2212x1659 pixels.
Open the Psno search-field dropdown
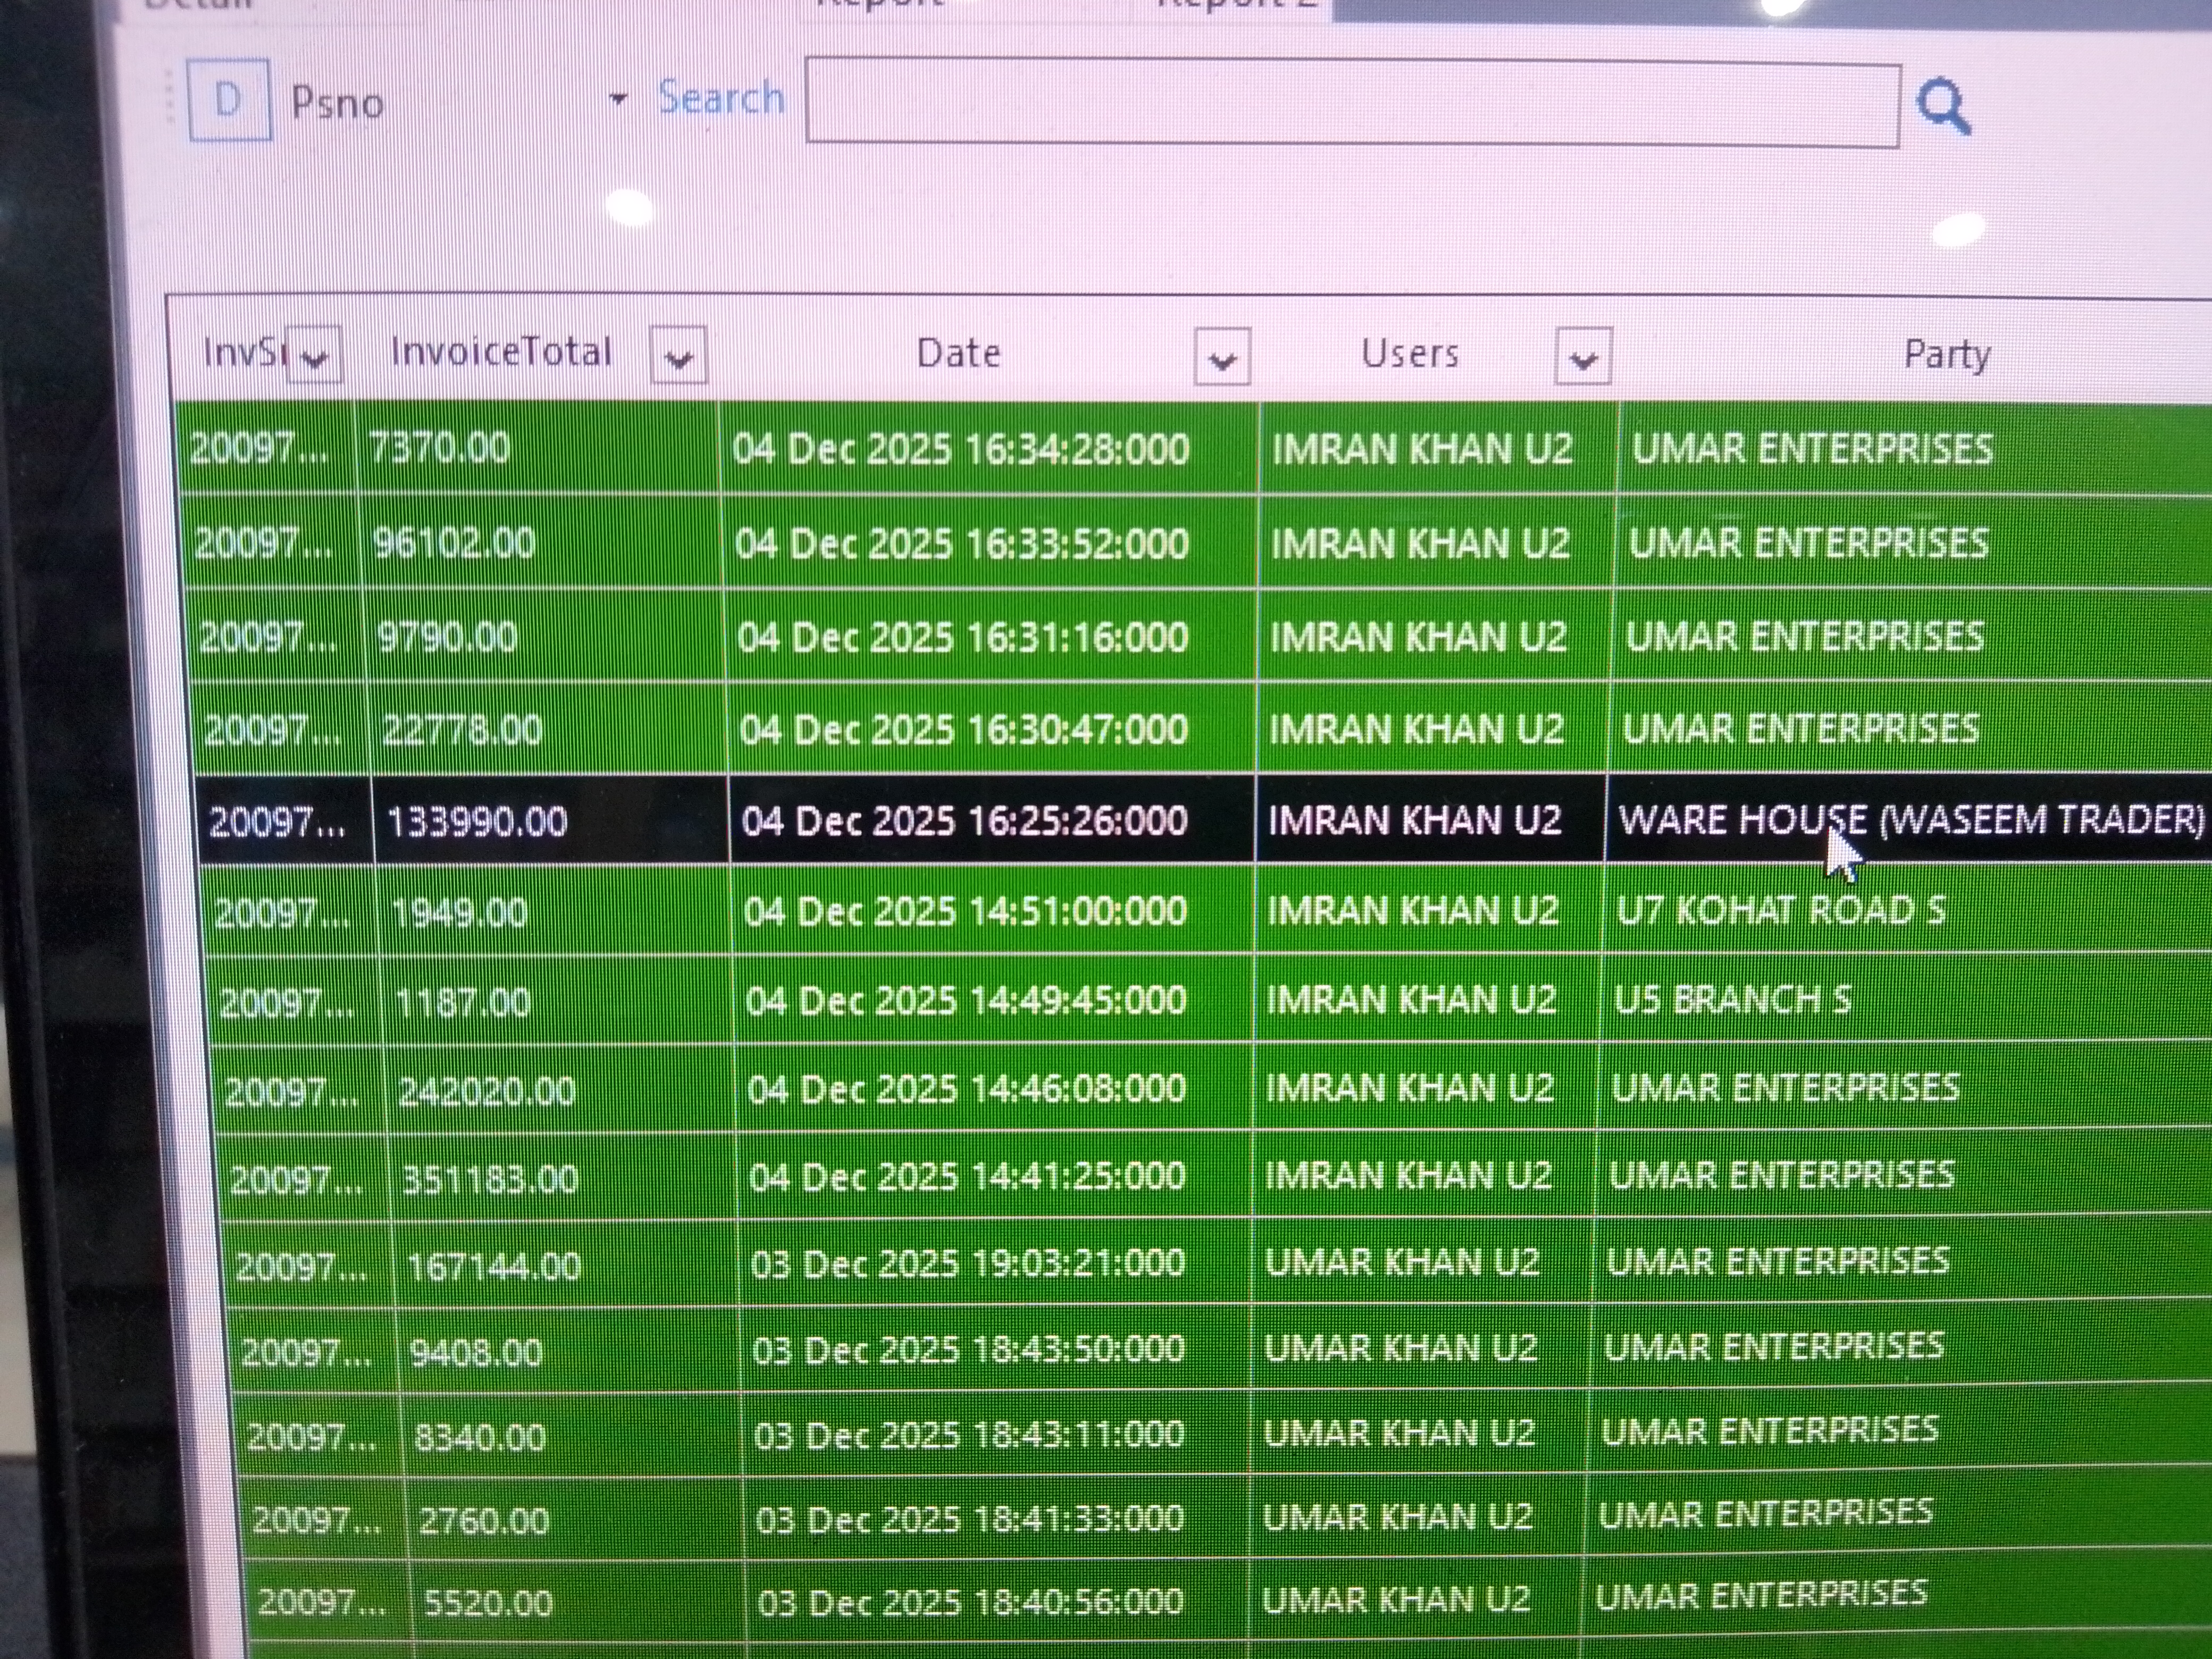coord(618,99)
